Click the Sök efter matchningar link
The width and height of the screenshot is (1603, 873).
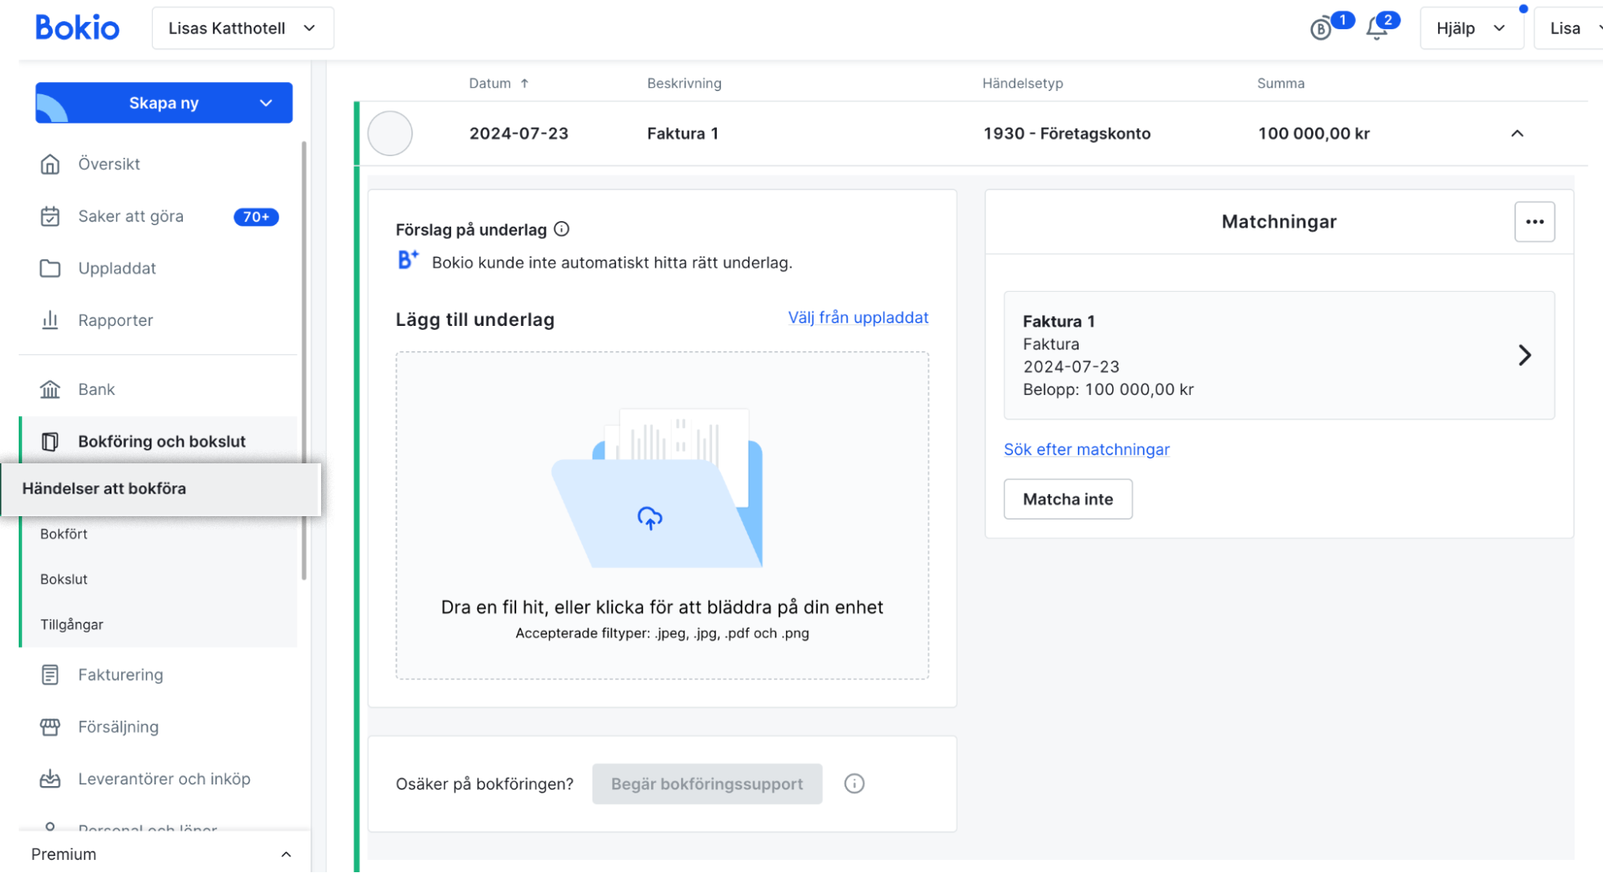point(1086,450)
